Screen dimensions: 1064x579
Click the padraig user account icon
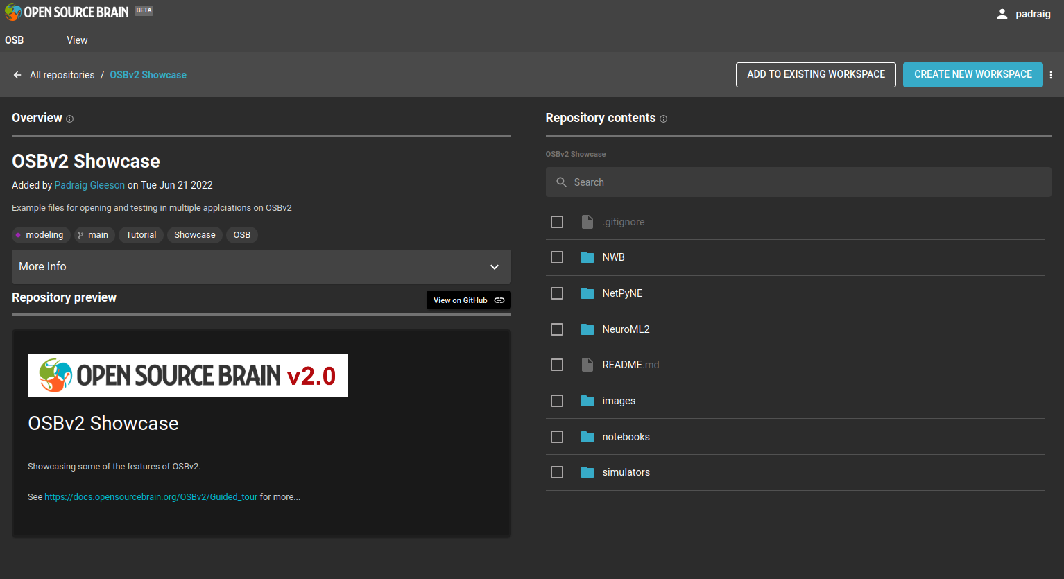(x=1002, y=14)
